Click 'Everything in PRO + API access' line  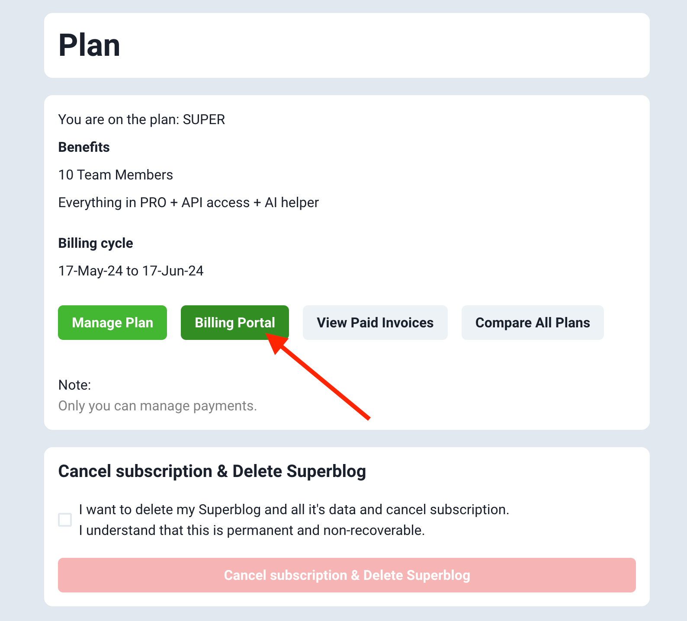pyautogui.click(x=189, y=202)
